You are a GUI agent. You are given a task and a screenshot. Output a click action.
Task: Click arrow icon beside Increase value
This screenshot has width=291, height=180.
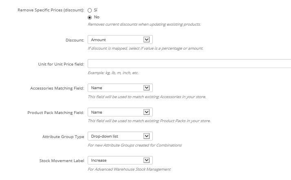146,160
